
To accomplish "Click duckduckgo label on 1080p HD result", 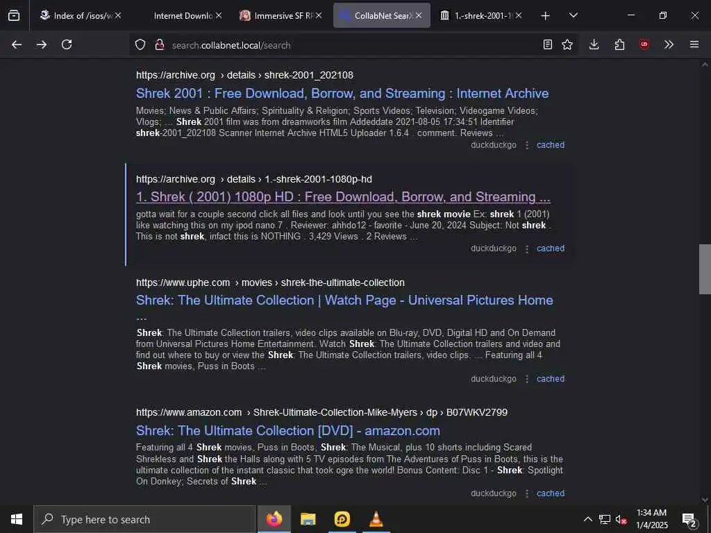I will (494, 248).
